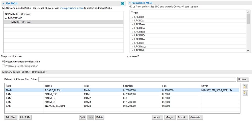Image resolution: width=252 pixels, height=121 pixels.
Task: Collapse the MIMXRT1010 tree node
Action: (x=6, y=18)
